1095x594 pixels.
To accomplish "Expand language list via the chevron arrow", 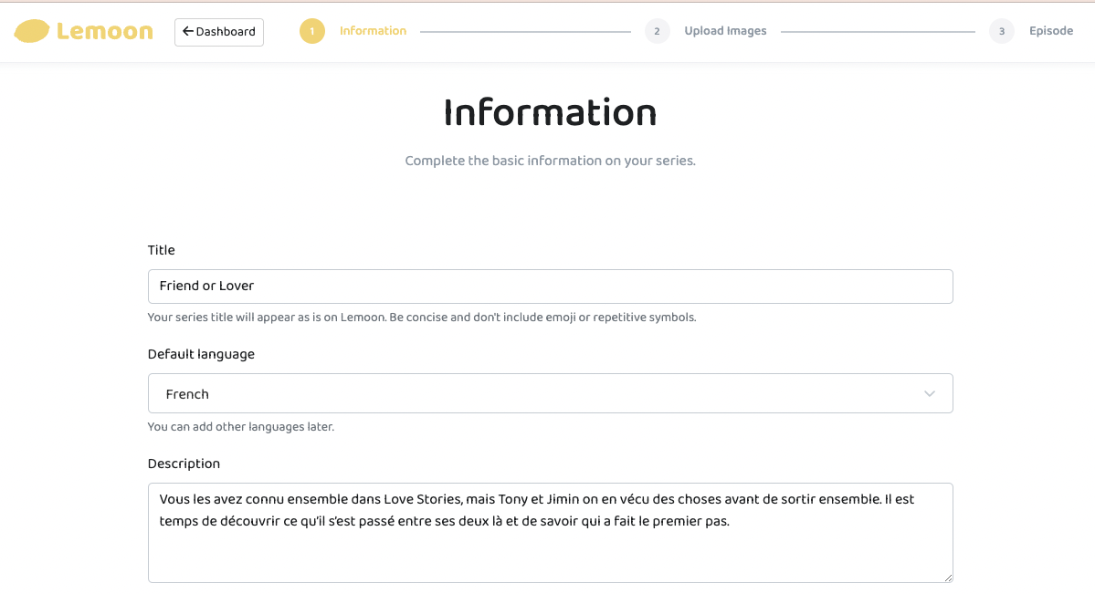I will point(930,394).
